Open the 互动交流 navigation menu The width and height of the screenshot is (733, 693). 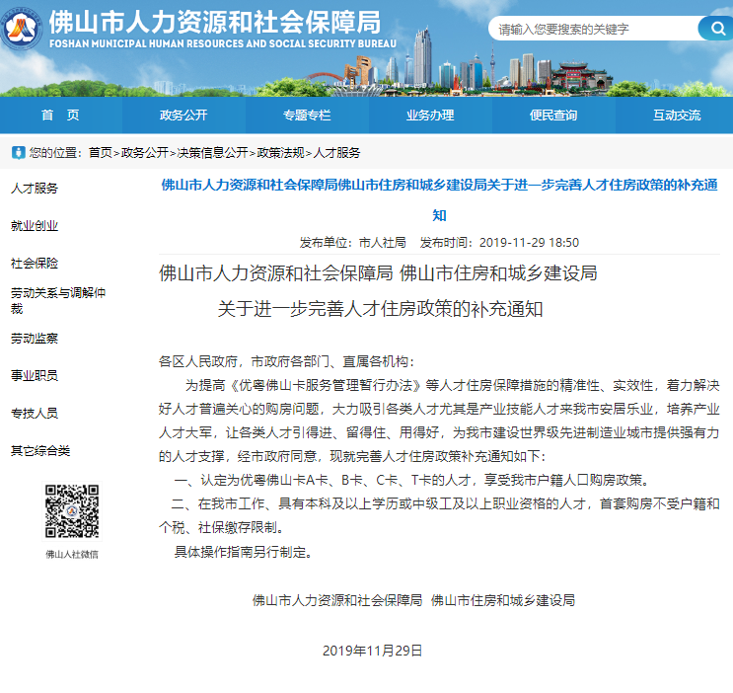(x=677, y=115)
